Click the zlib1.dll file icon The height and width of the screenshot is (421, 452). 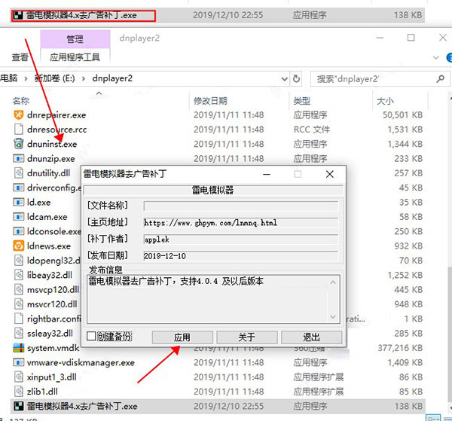pyautogui.click(x=19, y=392)
